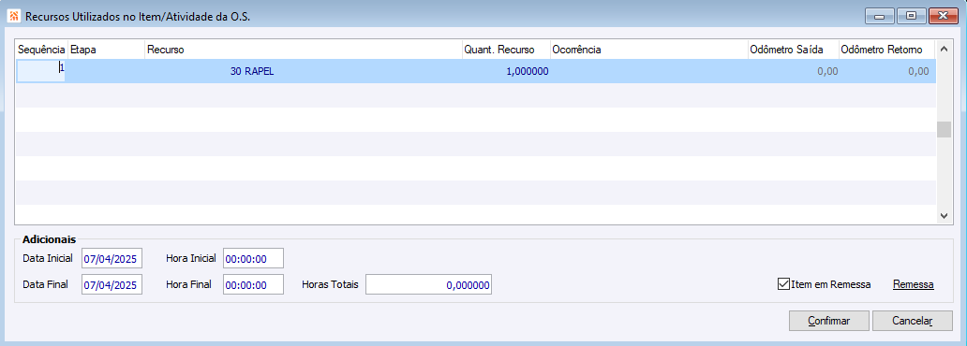
Task: Click the Odômetro Retorno column header
Action: [x=887, y=50]
